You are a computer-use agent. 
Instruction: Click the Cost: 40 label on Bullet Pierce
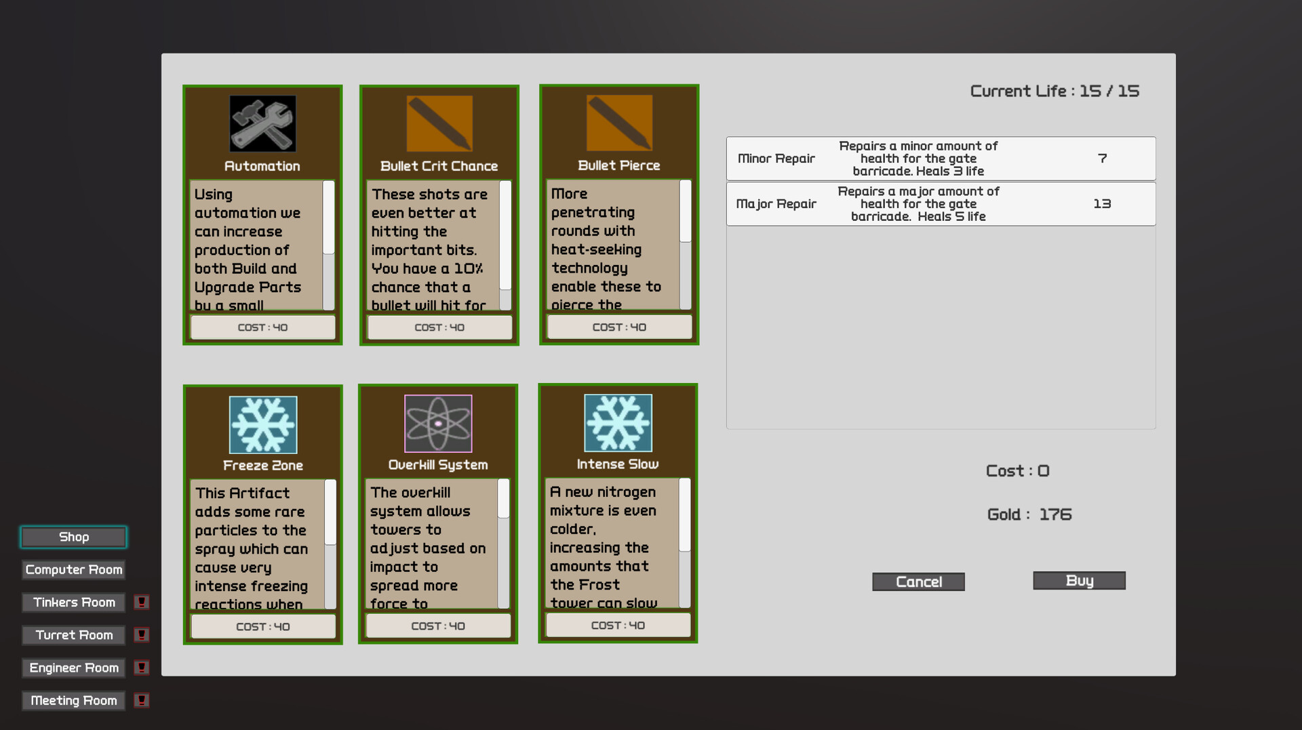pos(618,327)
